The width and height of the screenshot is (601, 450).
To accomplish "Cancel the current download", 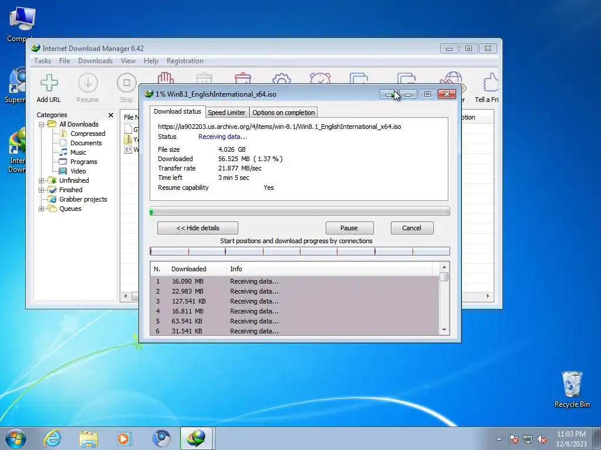I will [x=411, y=228].
